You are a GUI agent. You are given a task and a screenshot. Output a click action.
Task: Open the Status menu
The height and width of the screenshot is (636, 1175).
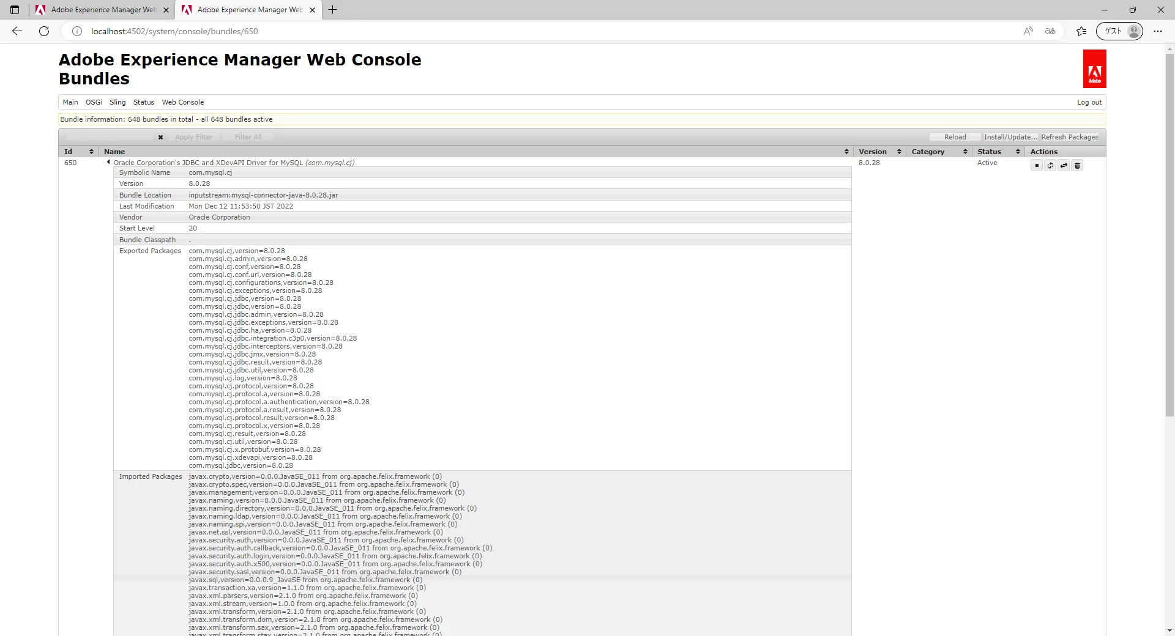144,102
